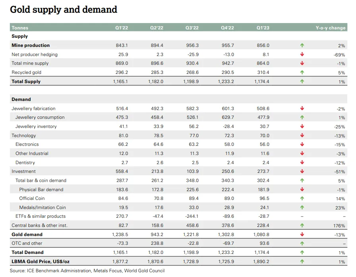Click the Supply section heading
The image size is (356, 277).
click(x=19, y=36)
